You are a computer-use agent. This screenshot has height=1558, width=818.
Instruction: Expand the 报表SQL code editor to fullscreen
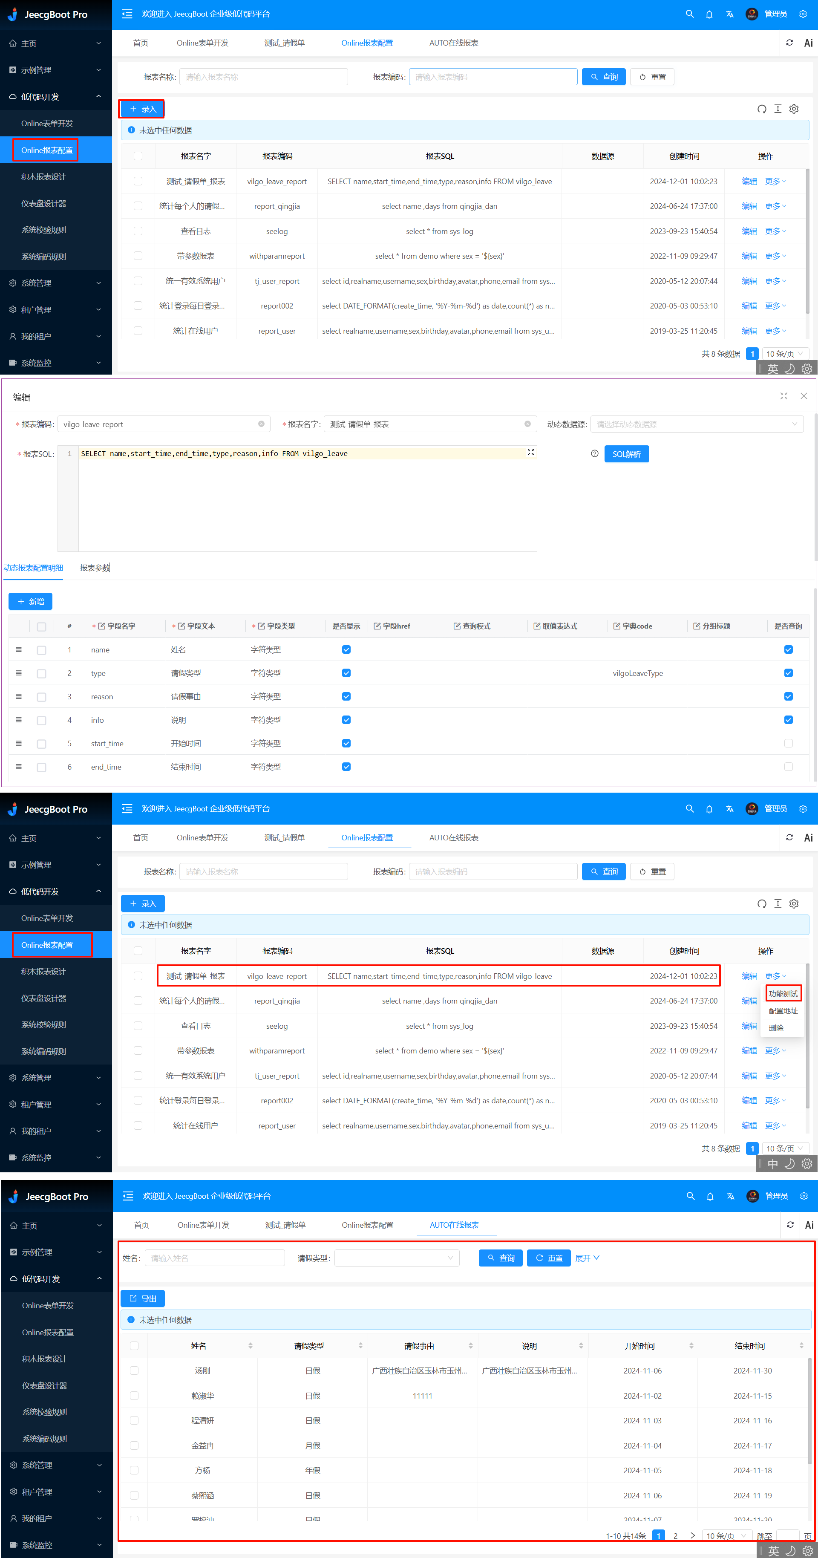click(x=530, y=453)
